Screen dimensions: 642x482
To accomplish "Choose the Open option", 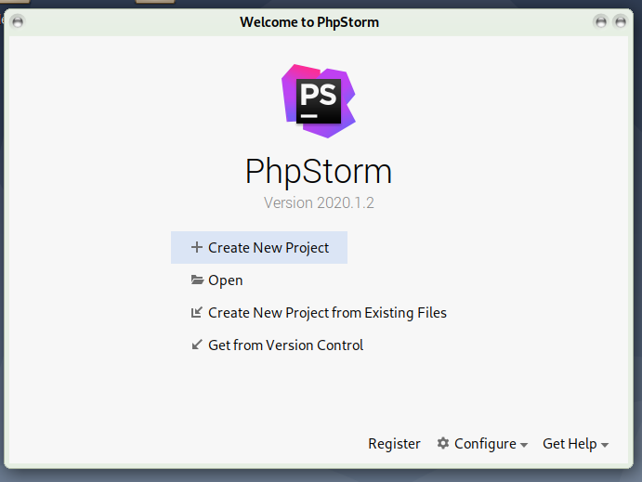I will [225, 280].
